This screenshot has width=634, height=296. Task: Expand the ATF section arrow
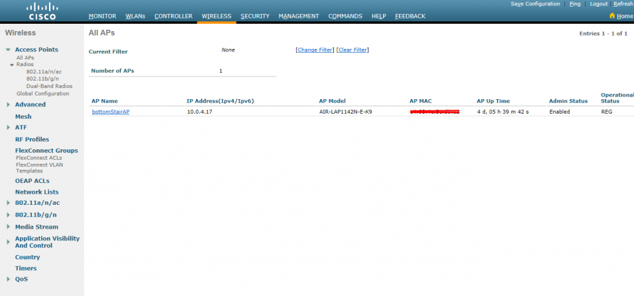[x=8, y=128]
